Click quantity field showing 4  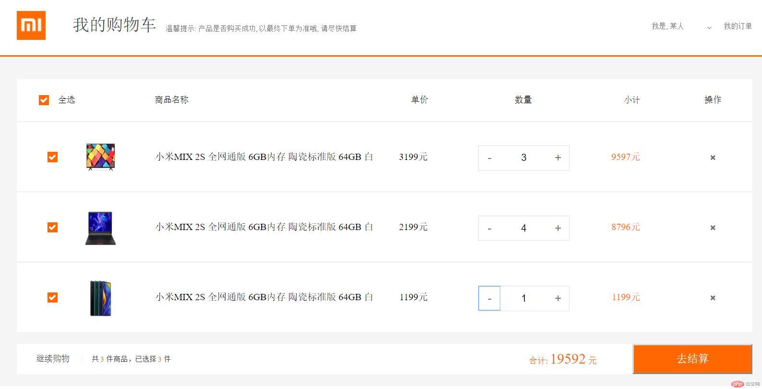coord(524,228)
